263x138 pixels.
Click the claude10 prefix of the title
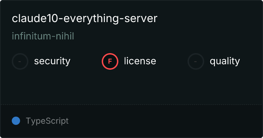(35, 18)
